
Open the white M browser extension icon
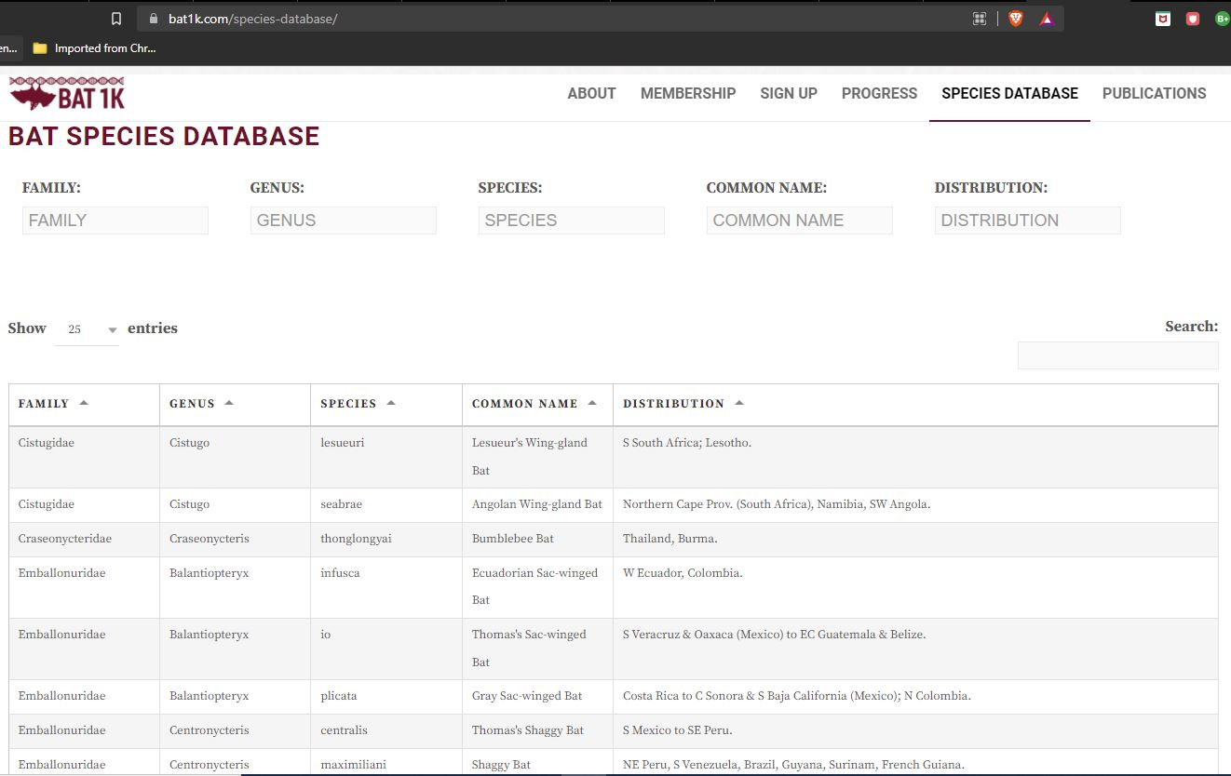[x=1163, y=19]
